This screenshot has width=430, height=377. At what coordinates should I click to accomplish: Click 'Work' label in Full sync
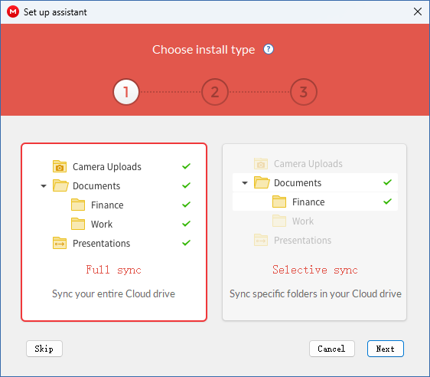[102, 225]
